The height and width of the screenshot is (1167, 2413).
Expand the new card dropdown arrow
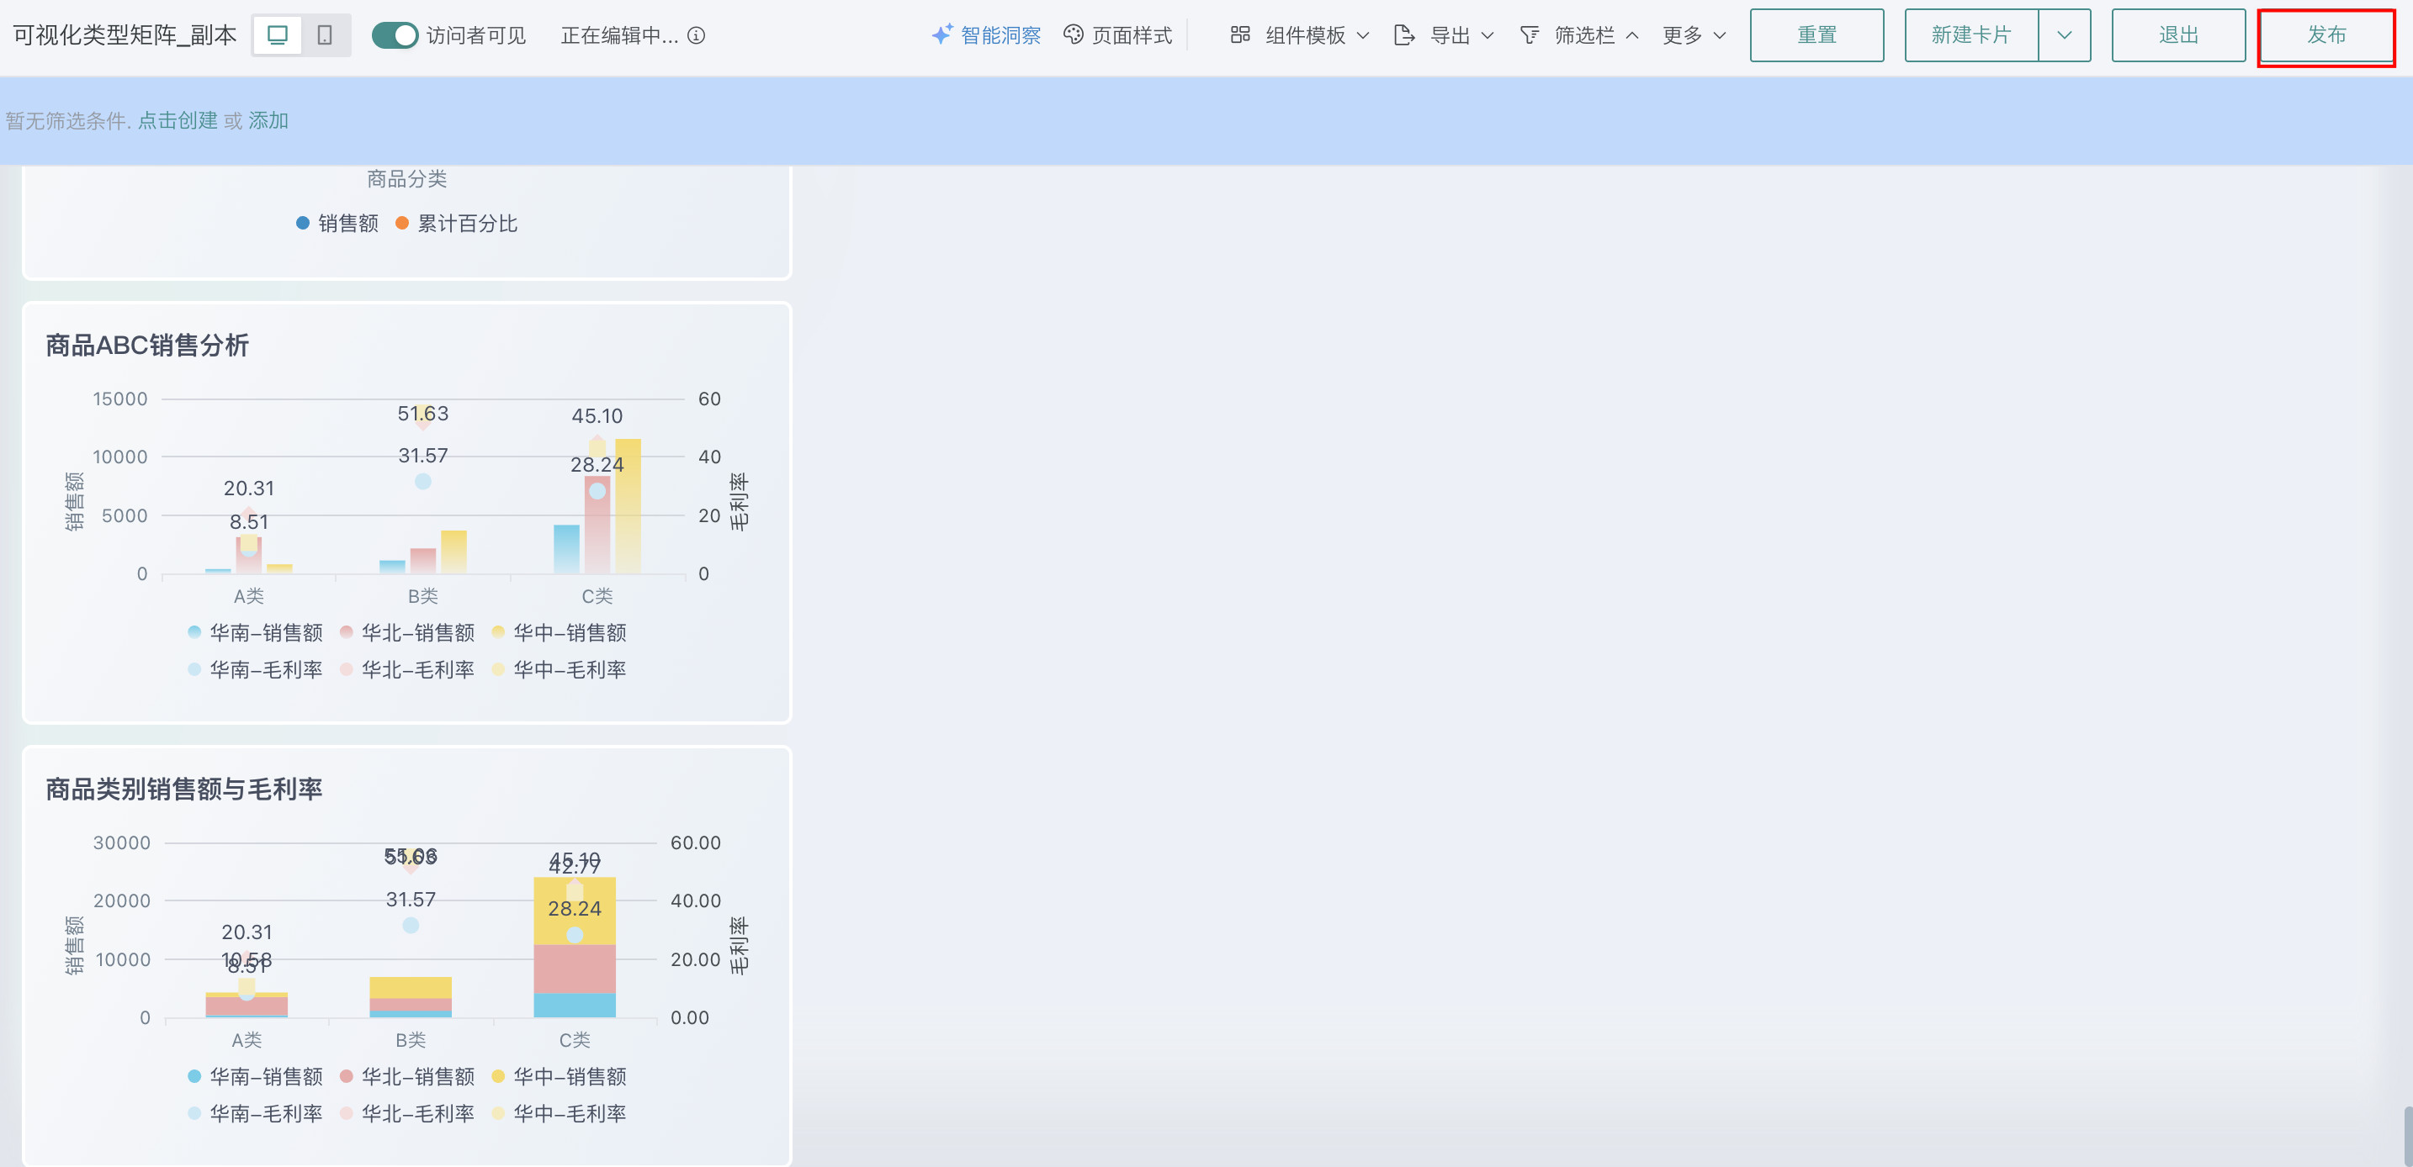pos(2064,35)
